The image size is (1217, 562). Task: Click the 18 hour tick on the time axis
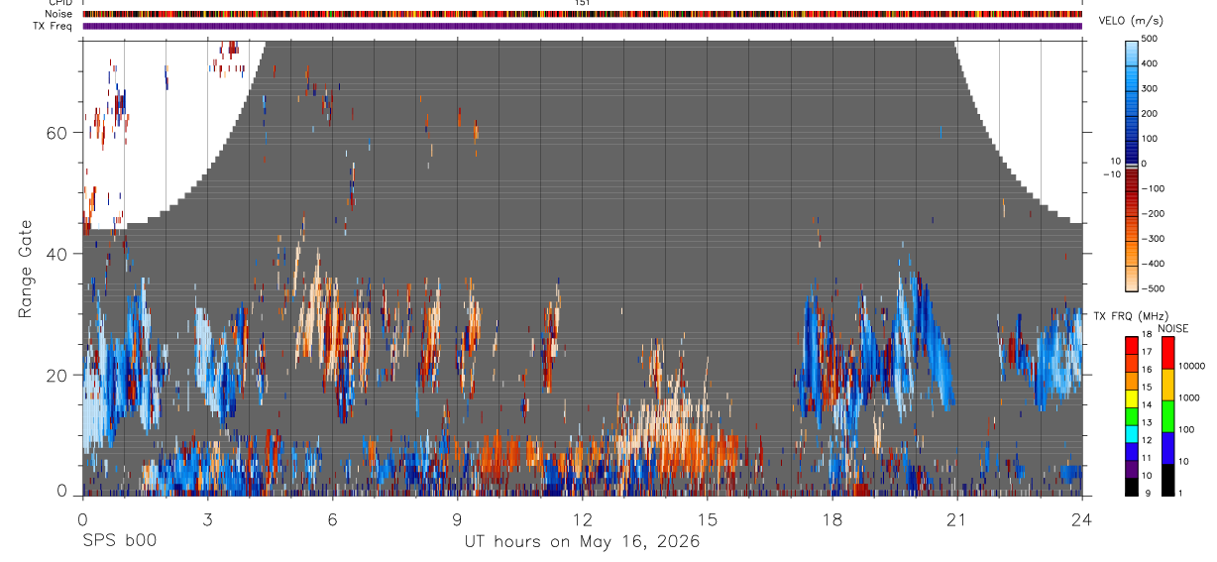click(x=831, y=518)
